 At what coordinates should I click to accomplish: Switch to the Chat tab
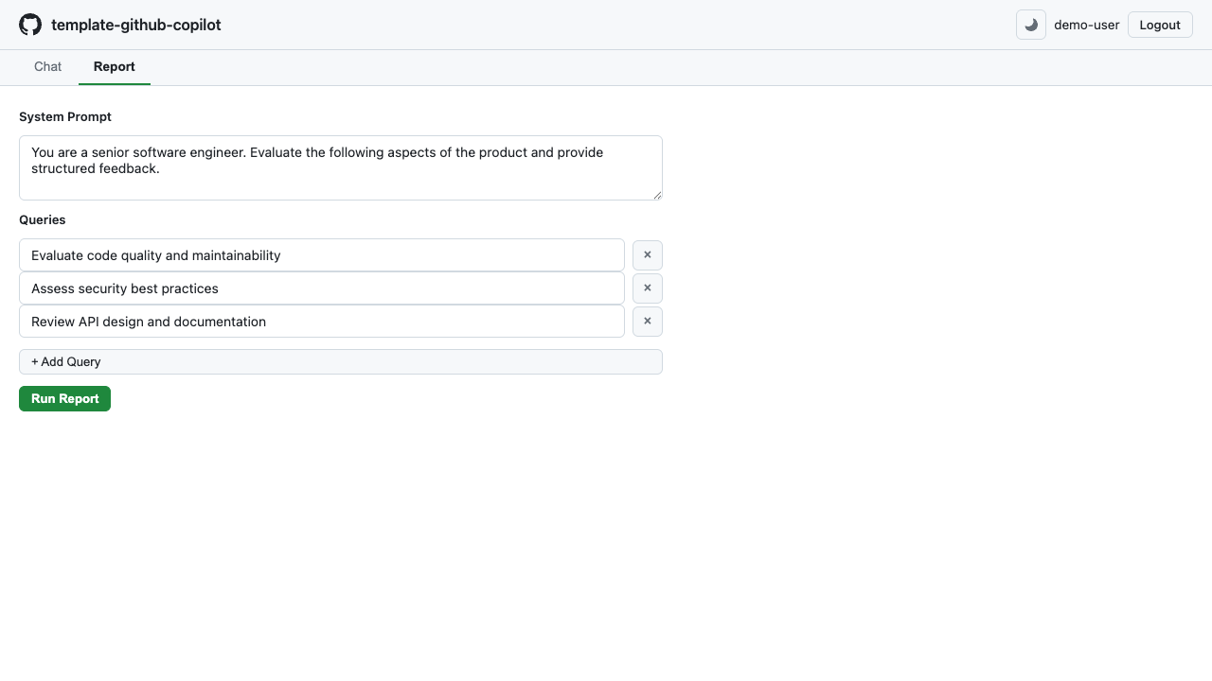[47, 67]
